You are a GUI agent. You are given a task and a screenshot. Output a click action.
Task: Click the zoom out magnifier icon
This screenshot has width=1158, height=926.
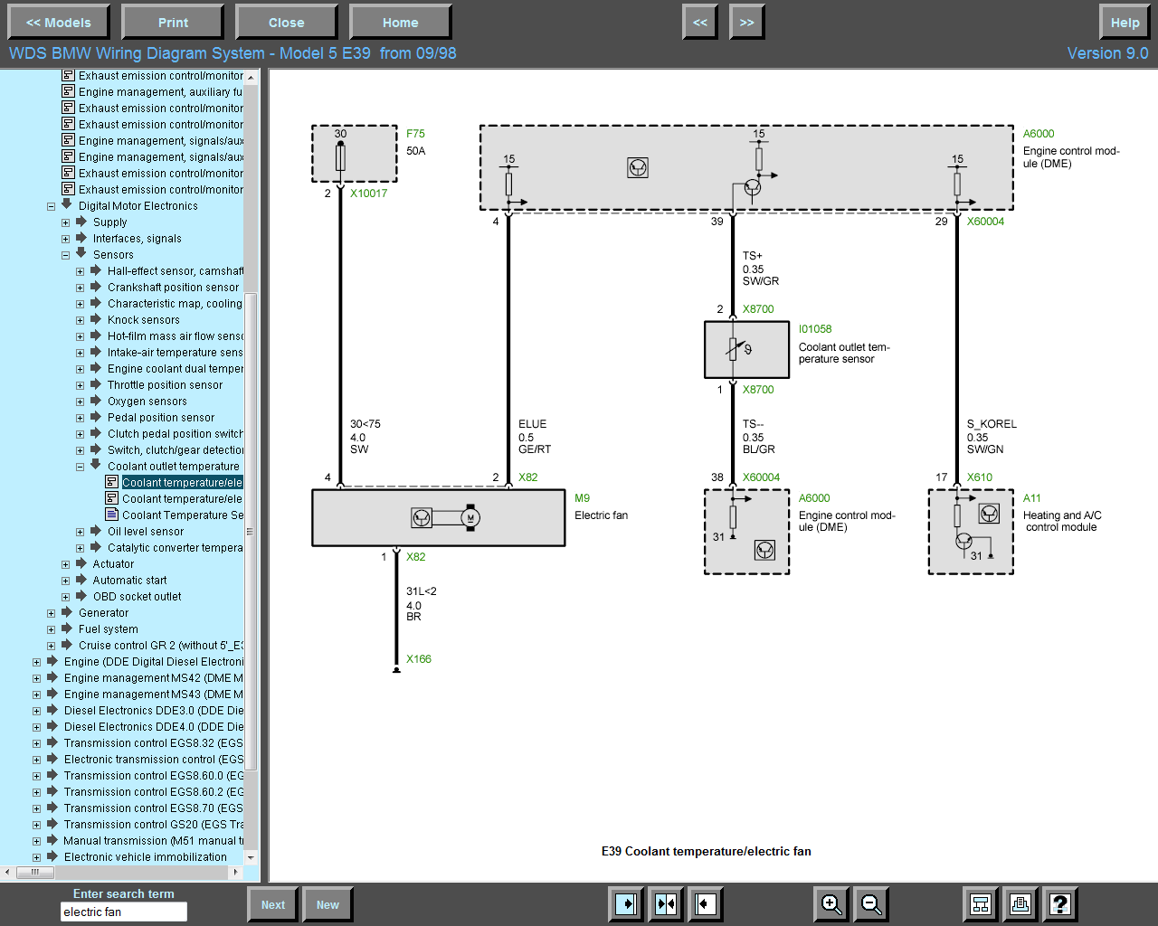(871, 903)
